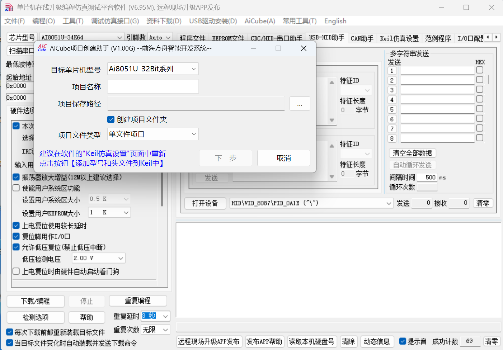This screenshot has height=350, width=503.
Task: Check the HEX box for string row 1
Action: (480, 70)
